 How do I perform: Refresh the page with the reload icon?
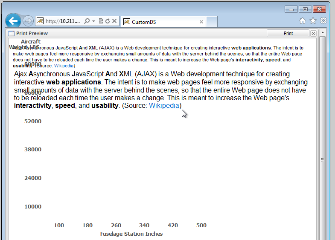click(108, 21)
